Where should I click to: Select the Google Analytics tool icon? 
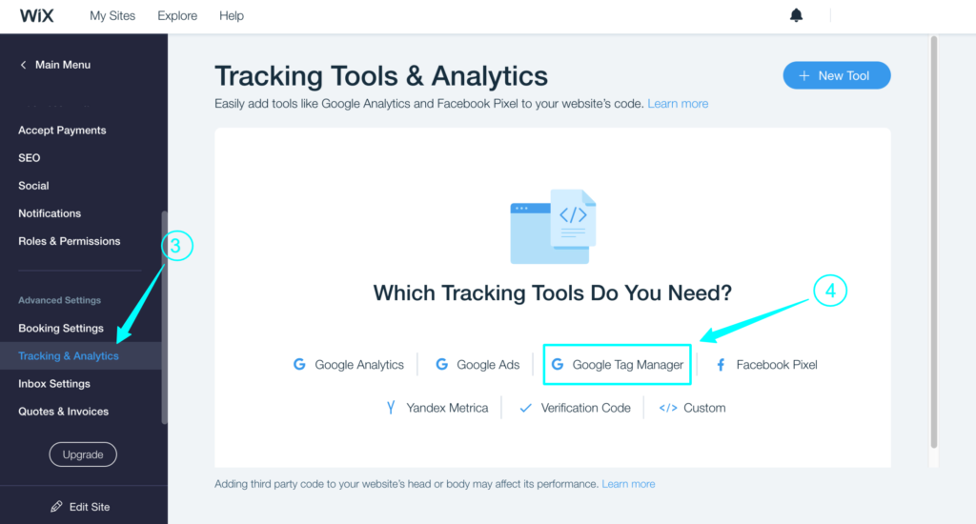click(x=299, y=365)
